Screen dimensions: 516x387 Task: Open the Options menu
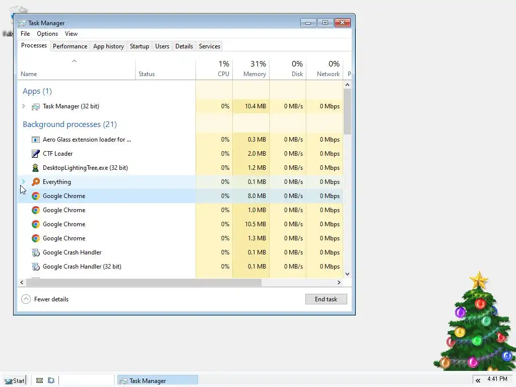pyautogui.click(x=47, y=34)
